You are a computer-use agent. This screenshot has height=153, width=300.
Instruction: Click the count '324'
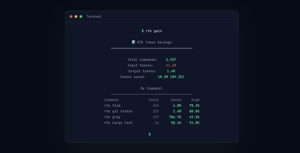coord(156,105)
